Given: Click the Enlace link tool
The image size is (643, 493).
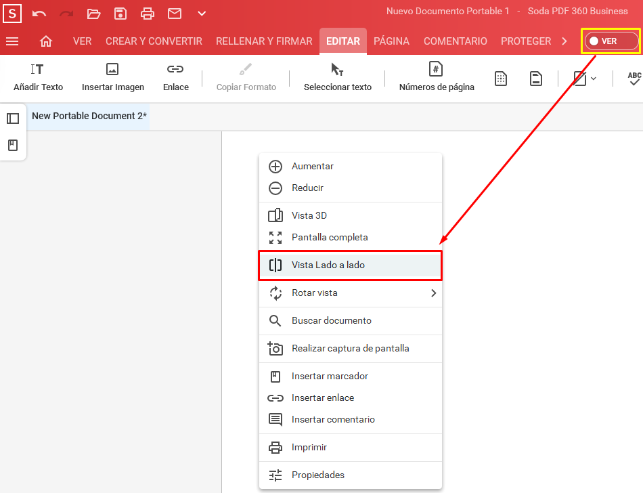Looking at the screenshot, I should click(175, 77).
